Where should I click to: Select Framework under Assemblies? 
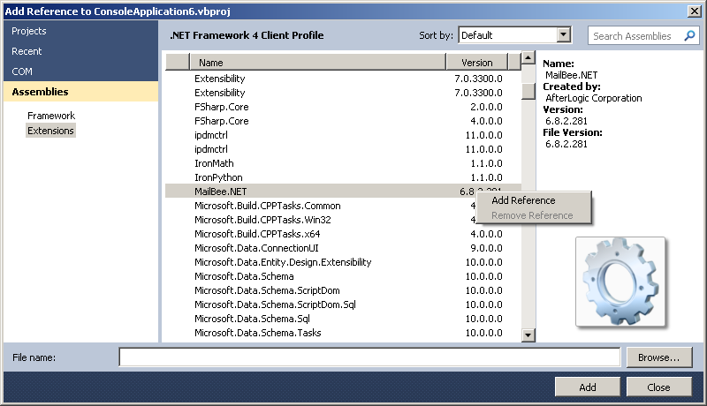pos(51,116)
